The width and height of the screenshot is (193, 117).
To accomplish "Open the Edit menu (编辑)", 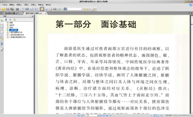I will [12, 5].
